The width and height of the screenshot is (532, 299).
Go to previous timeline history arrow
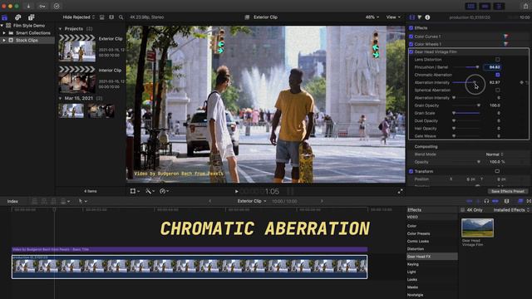pyautogui.click(x=209, y=201)
